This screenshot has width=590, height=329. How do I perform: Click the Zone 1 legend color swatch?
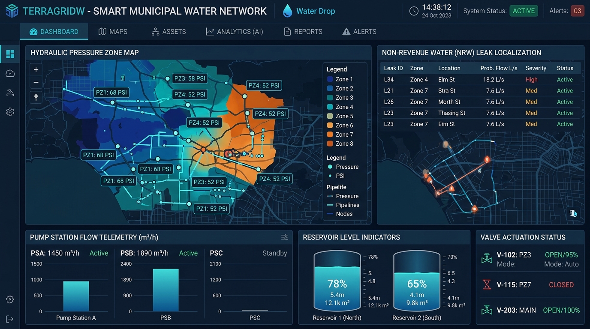pos(330,79)
